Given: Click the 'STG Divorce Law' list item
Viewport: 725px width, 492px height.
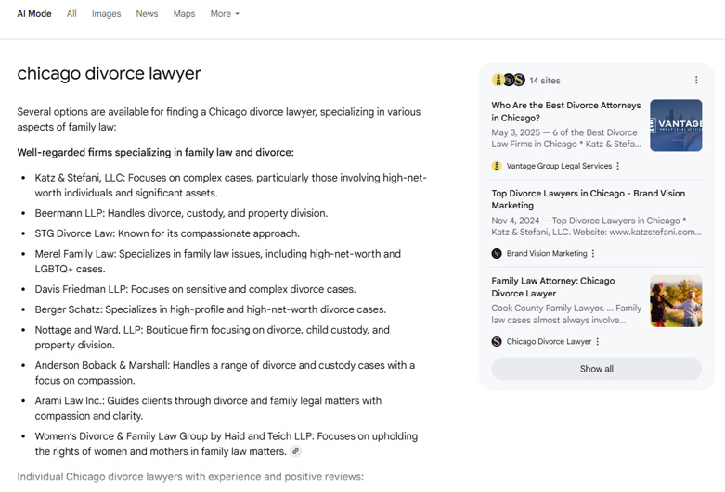Looking at the screenshot, I should (167, 233).
